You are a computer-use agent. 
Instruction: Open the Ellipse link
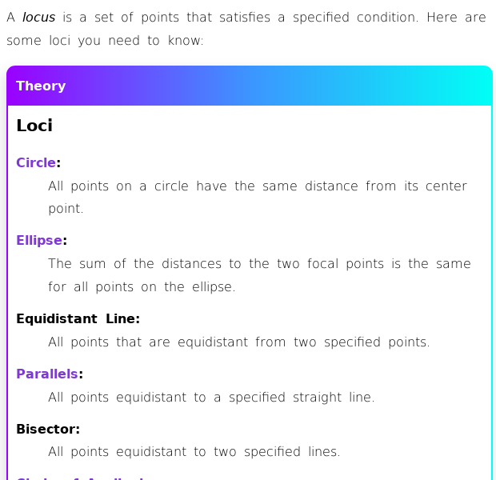39,240
